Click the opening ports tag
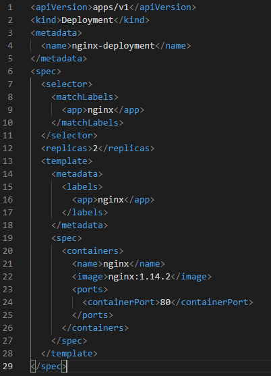The height and width of the screenshot is (376, 271). (x=90, y=290)
